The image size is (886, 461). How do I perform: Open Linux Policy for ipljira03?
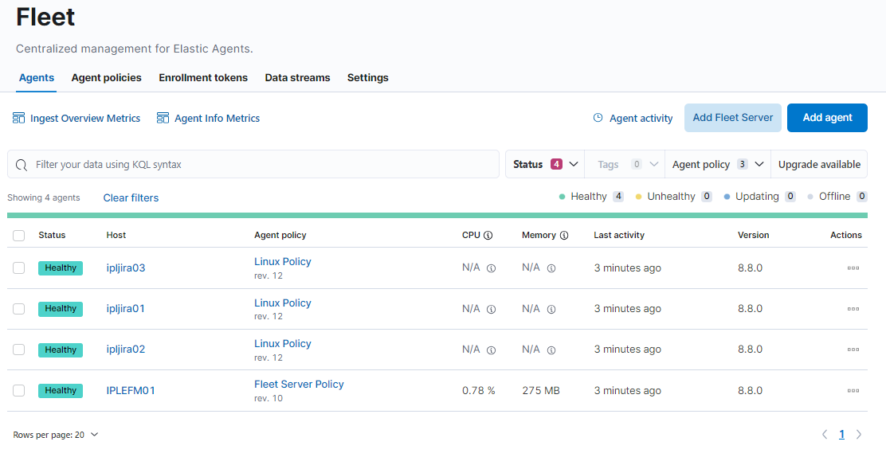click(x=283, y=262)
